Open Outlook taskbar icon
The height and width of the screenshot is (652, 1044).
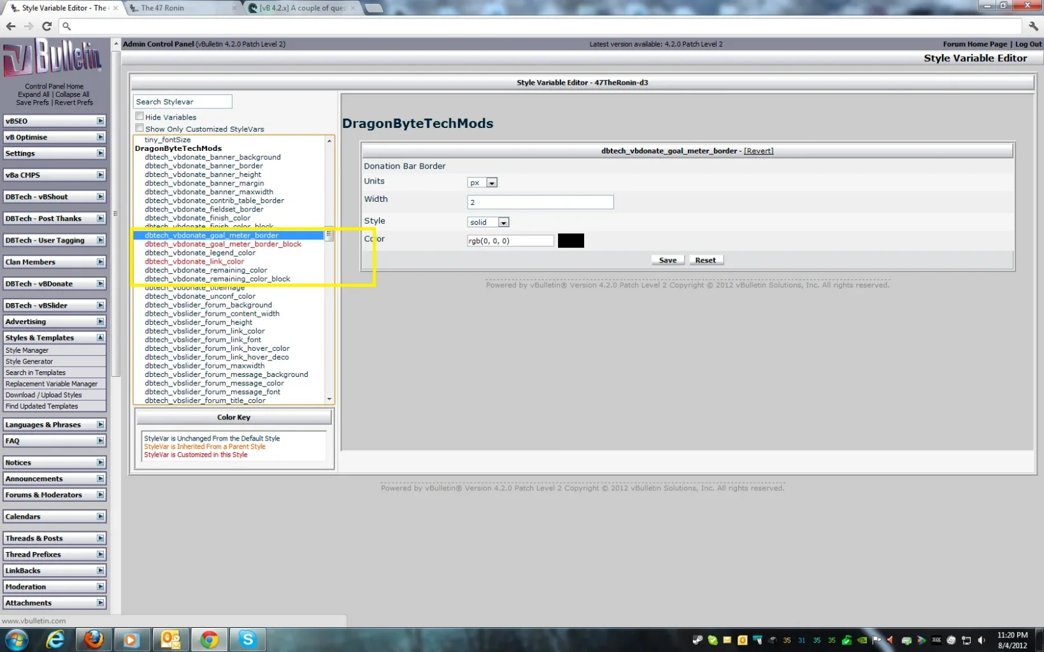tap(170, 639)
